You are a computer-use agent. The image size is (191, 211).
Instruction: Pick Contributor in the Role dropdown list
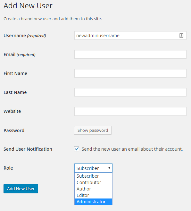point(93,182)
